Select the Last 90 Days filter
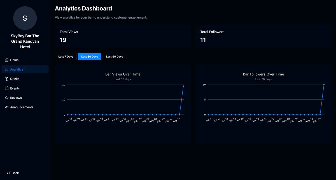This screenshot has height=180, width=336. click(114, 56)
